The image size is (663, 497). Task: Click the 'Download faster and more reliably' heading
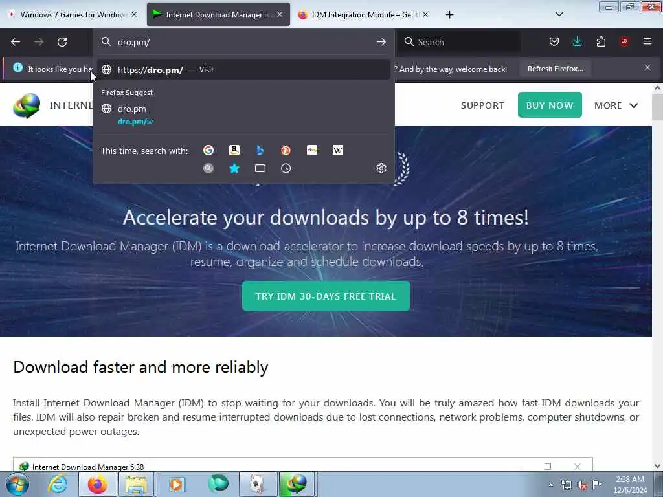pos(140,368)
